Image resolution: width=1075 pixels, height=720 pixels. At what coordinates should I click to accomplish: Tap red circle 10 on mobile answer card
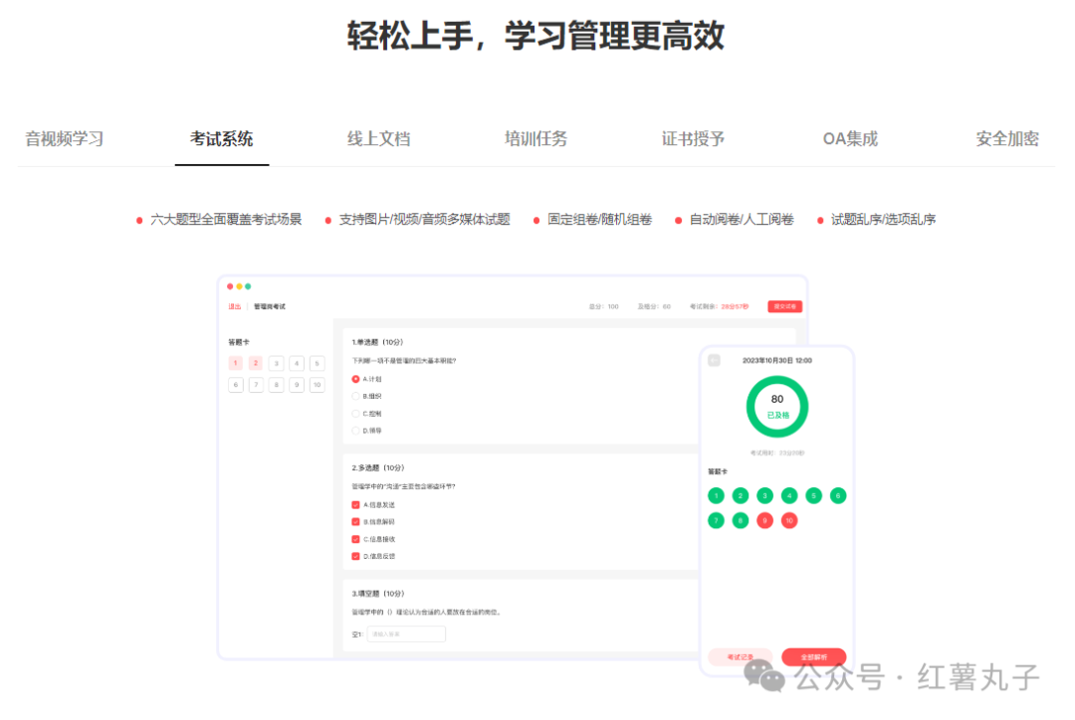pos(789,521)
